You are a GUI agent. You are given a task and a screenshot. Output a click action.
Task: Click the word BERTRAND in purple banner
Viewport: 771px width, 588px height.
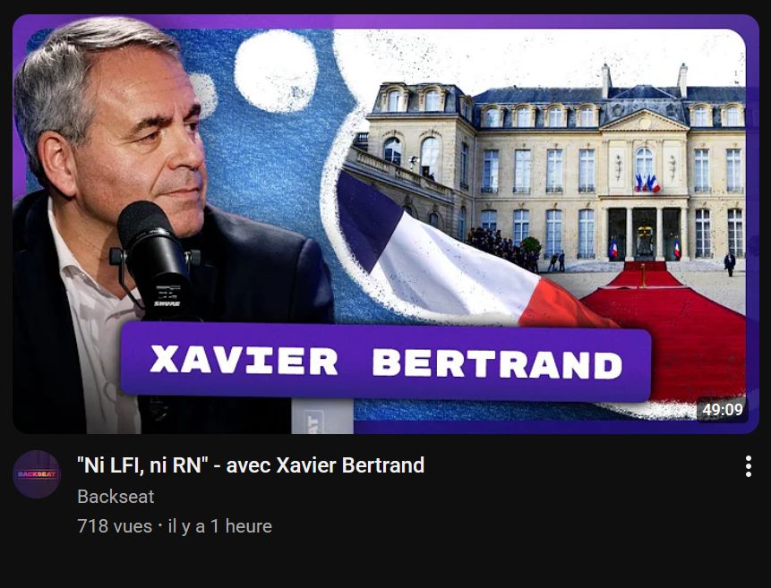498,362
